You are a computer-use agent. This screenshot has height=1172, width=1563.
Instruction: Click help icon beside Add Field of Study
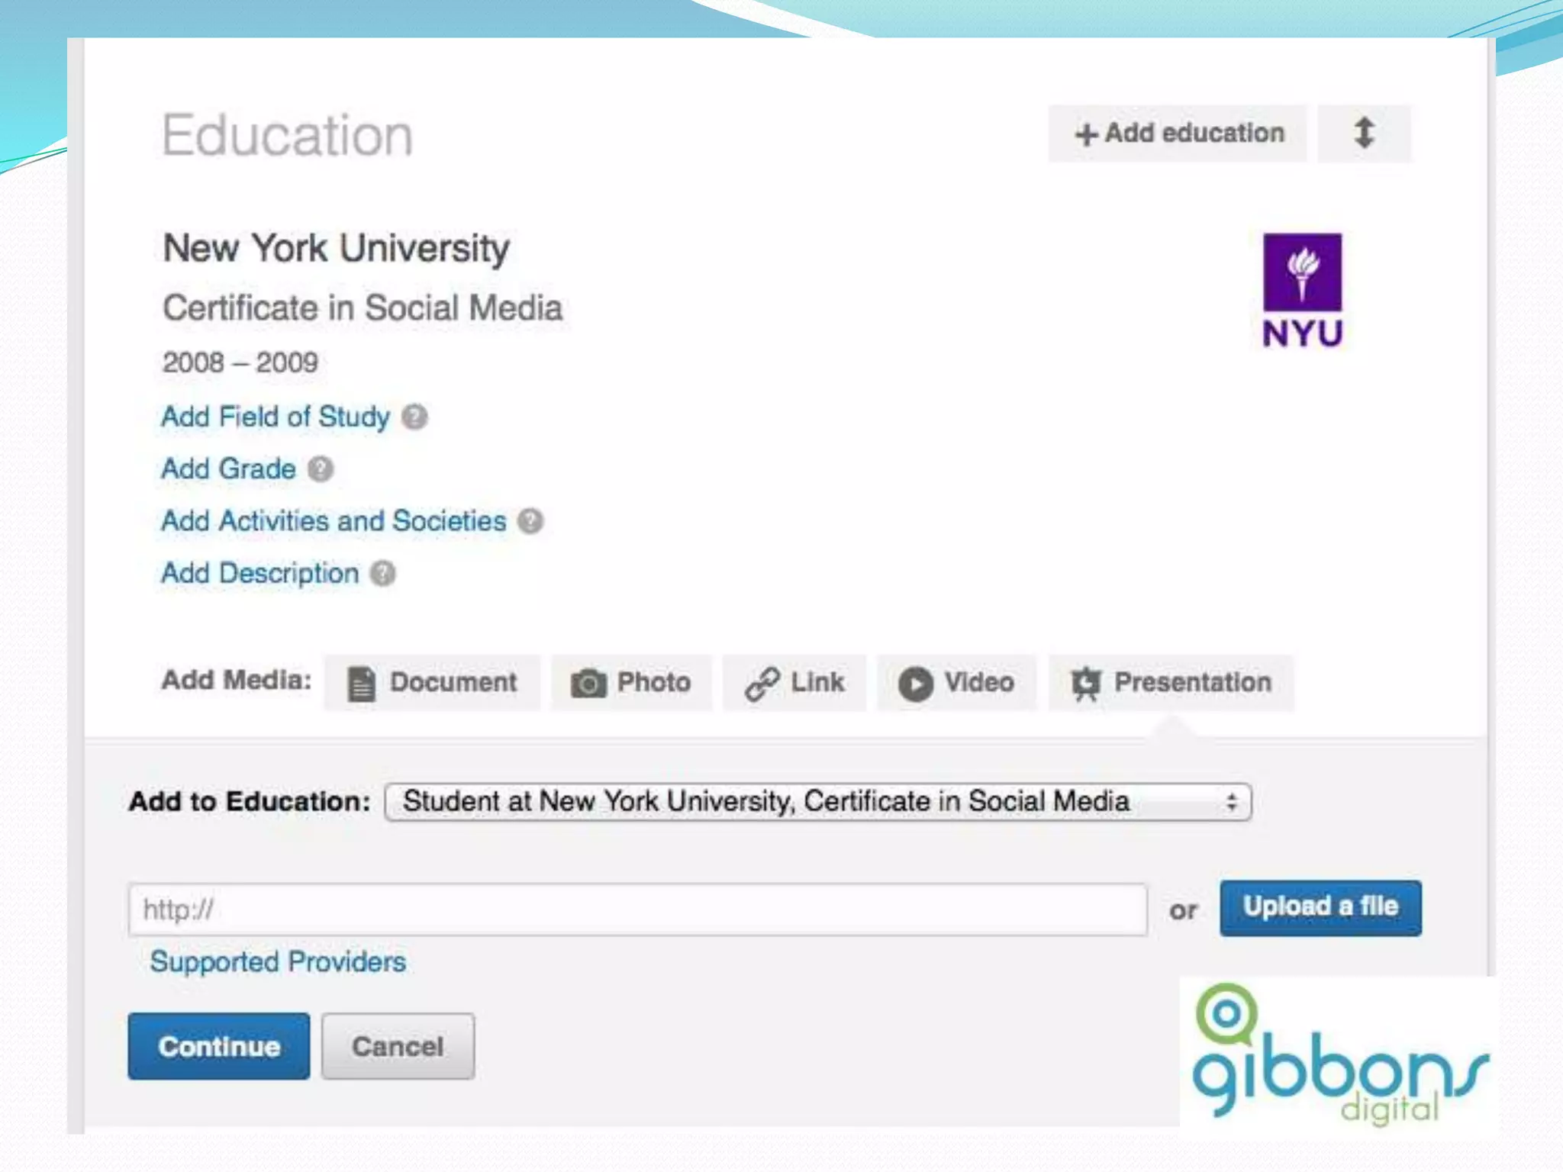(x=414, y=417)
